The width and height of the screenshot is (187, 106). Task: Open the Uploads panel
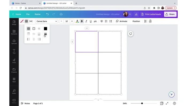pyautogui.click(x=14, y=42)
